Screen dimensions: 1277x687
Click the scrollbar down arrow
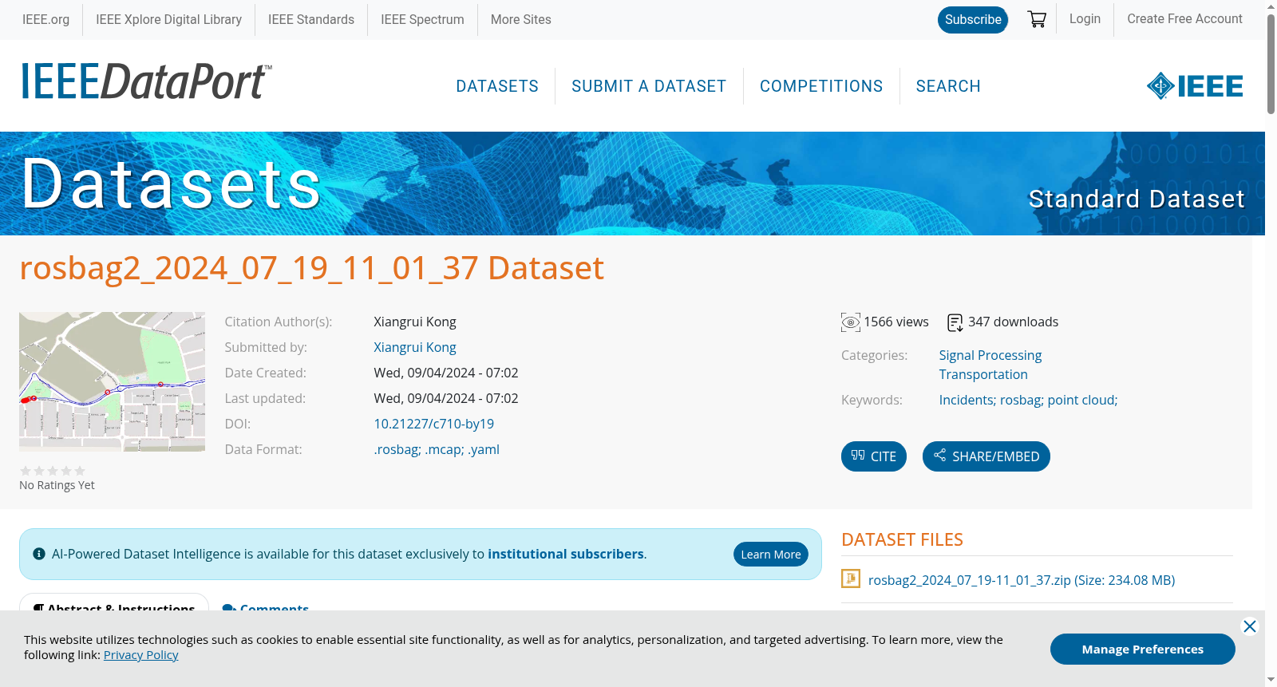[x=1271, y=681]
